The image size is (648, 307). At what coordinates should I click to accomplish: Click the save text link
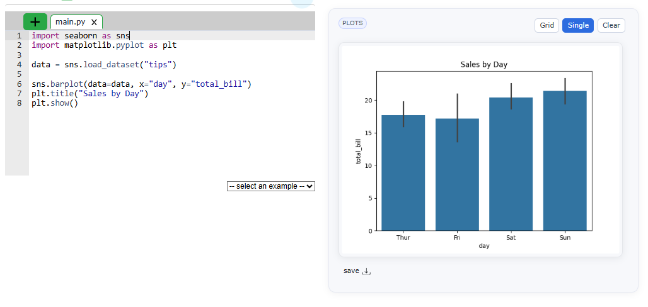351,271
